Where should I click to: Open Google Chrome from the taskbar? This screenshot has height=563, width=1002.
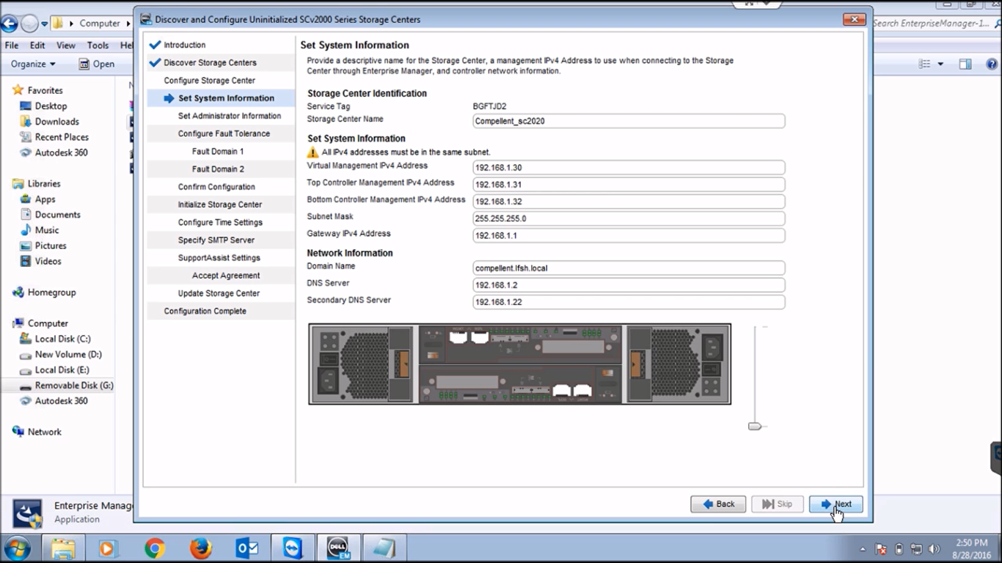coord(153,548)
